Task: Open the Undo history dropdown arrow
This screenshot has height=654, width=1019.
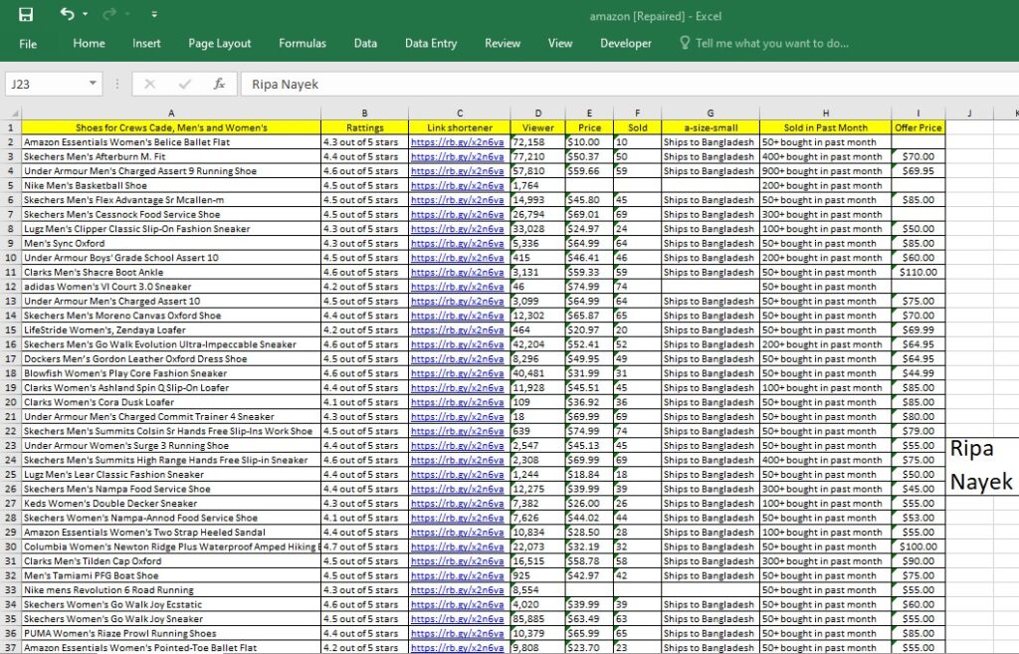Action: tap(86, 14)
